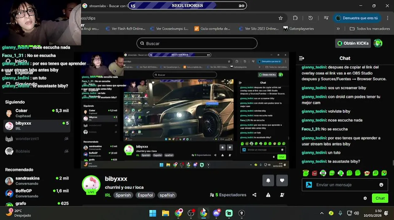The width and height of the screenshot is (394, 220).
Task: Open the Gatonplayseries bookmark
Action: click(x=299, y=28)
